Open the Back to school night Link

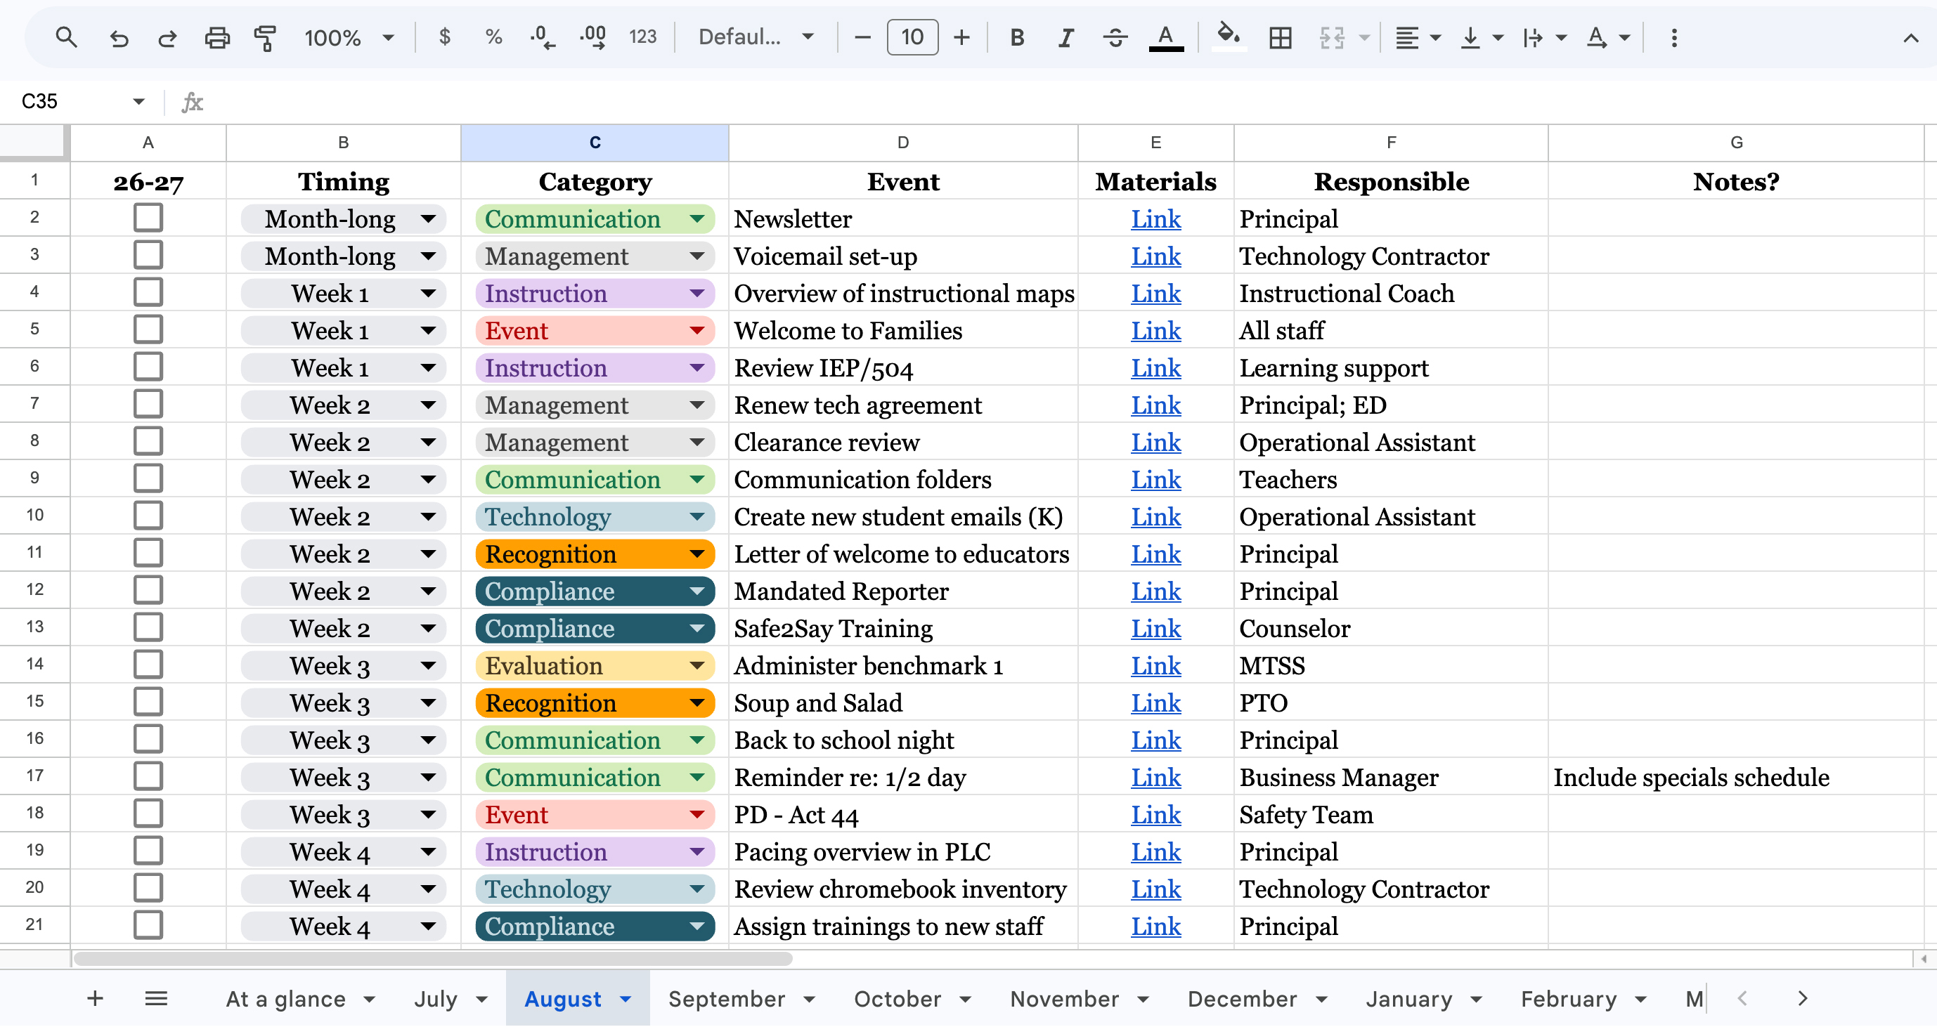1155,741
